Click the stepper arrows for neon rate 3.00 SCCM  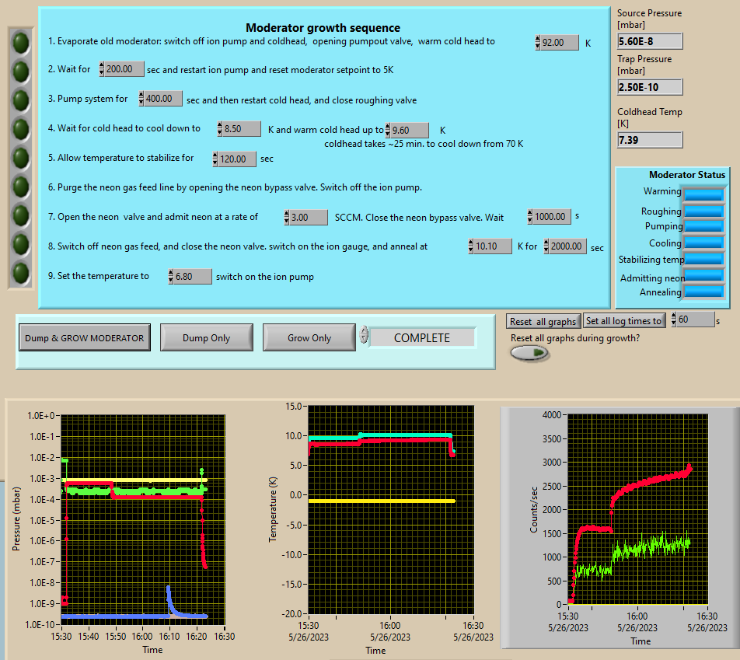click(x=287, y=218)
